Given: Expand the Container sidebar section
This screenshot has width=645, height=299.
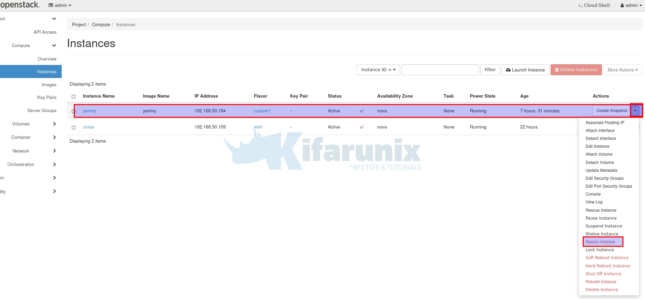Looking at the screenshot, I should pyautogui.click(x=34, y=137).
